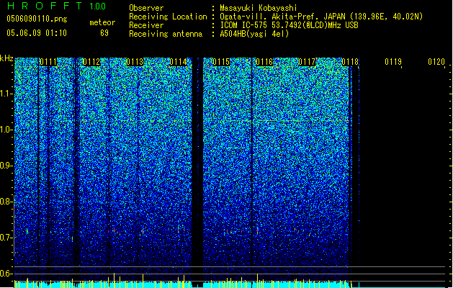Click the A504HB(yagi 4el) antenna text

tap(254, 34)
